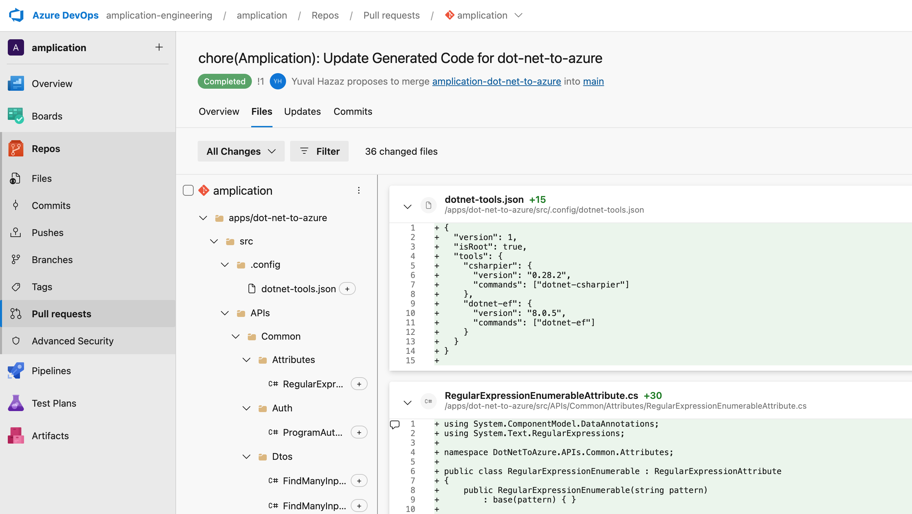
Task: Go to Artifacts in sidebar
Action: click(50, 435)
